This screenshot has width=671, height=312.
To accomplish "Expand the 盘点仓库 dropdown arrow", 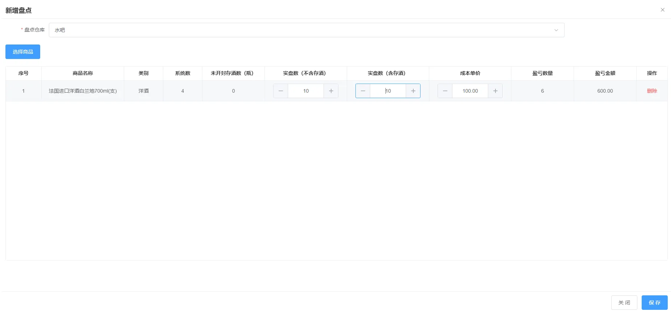I will tap(556, 30).
